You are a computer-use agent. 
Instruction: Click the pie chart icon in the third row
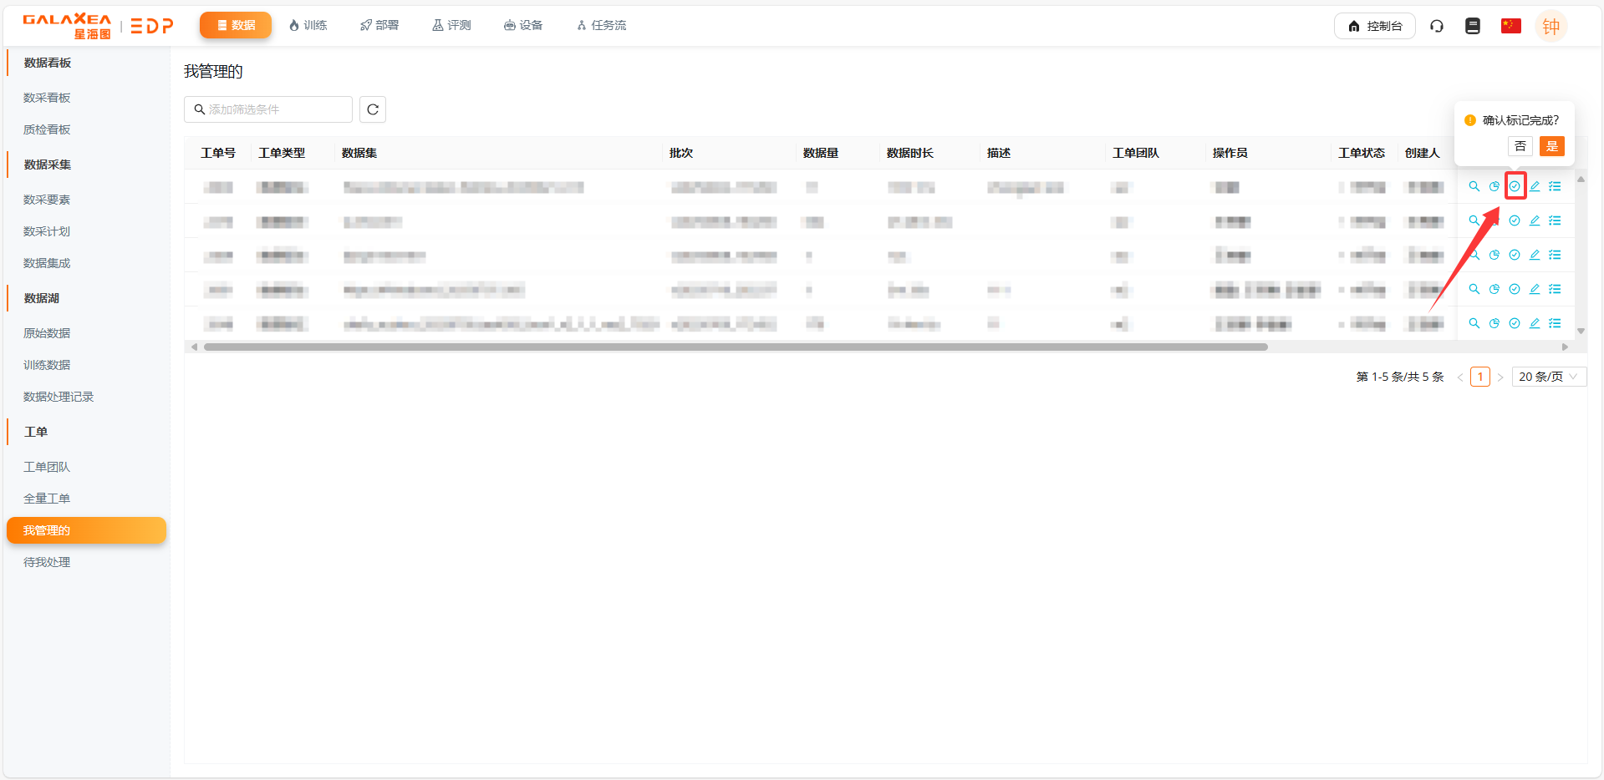point(1495,255)
